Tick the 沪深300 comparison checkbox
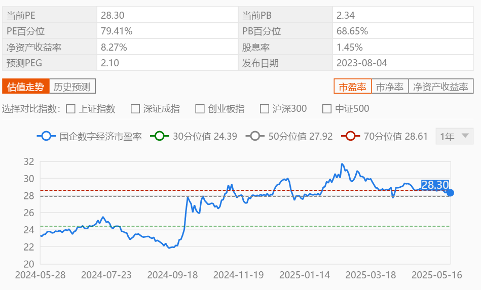The height and width of the screenshot is (290, 481). (x=264, y=109)
